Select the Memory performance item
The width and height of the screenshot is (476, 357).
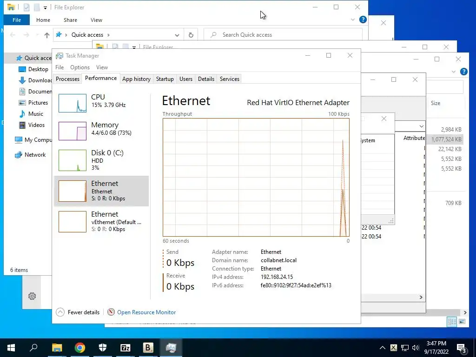pyautogui.click(x=101, y=131)
